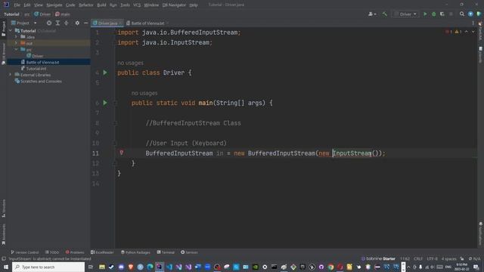Toggle fold marker at line 8 comment
Image resolution: width=484 pixels, height=272 pixels.
(x=114, y=123)
